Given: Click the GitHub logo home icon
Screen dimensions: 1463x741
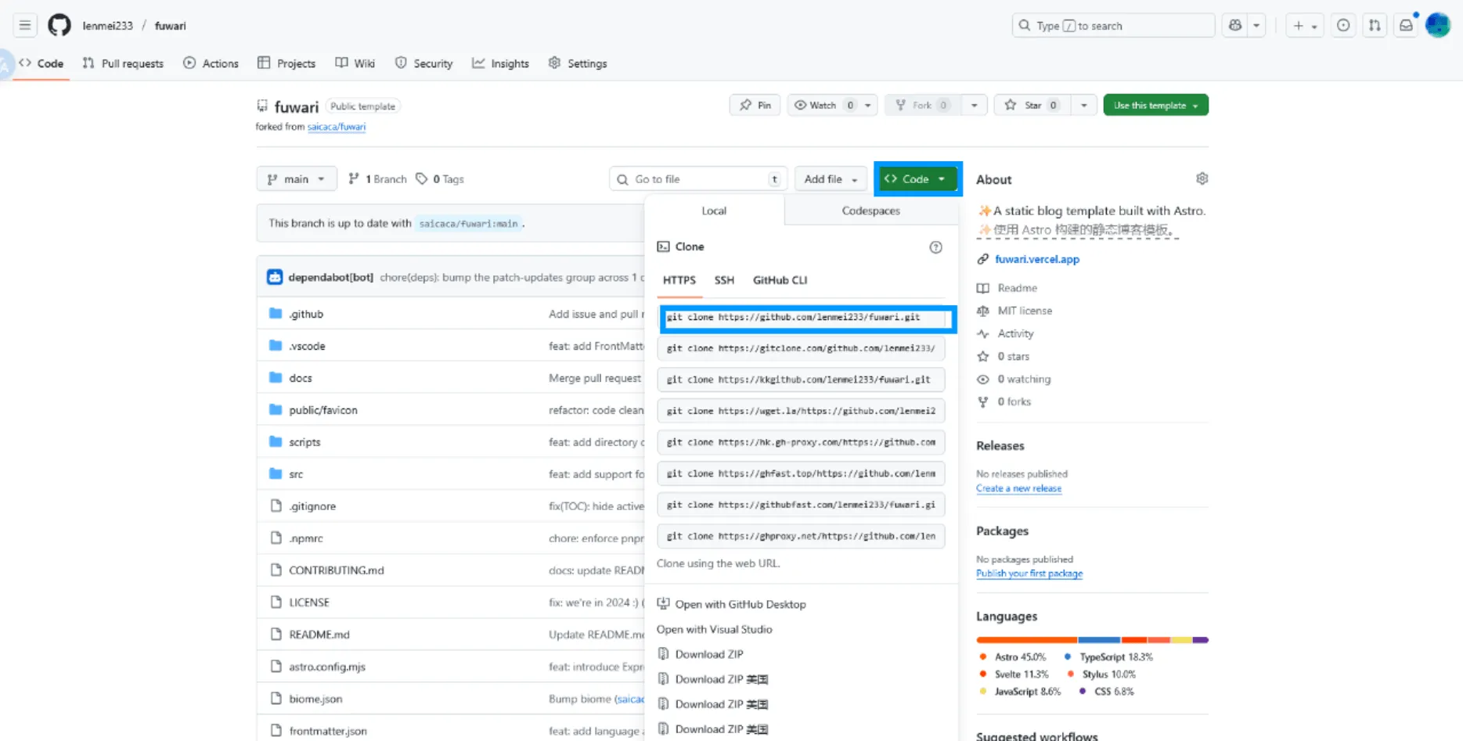Looking at the screenshot, I should click(x=59, y=26).
